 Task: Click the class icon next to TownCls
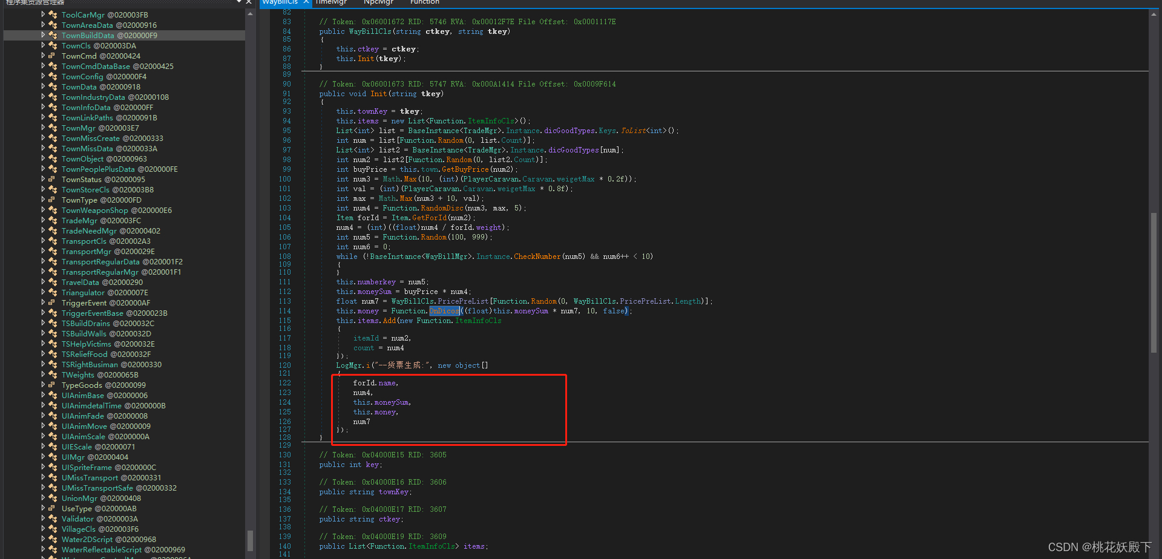53,45
